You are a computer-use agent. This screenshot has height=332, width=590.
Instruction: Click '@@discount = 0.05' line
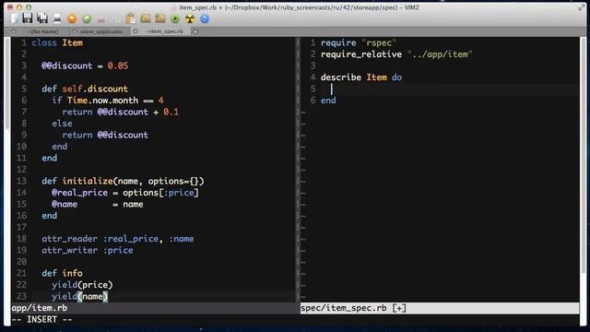85,65
